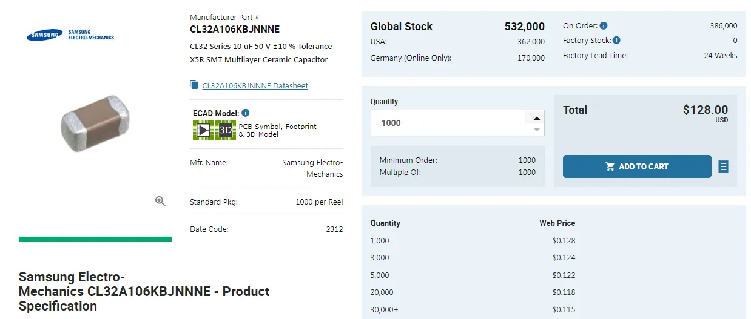Select Germany (Online Only) stock 170,000
This screenshot has height=319, width=751.
point(531,58)
